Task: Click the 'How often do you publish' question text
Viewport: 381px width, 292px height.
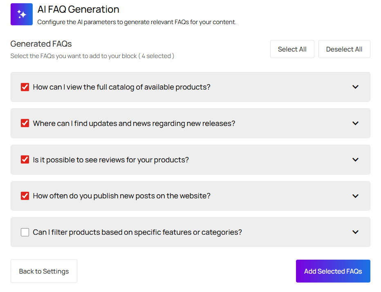Action: 121,196
